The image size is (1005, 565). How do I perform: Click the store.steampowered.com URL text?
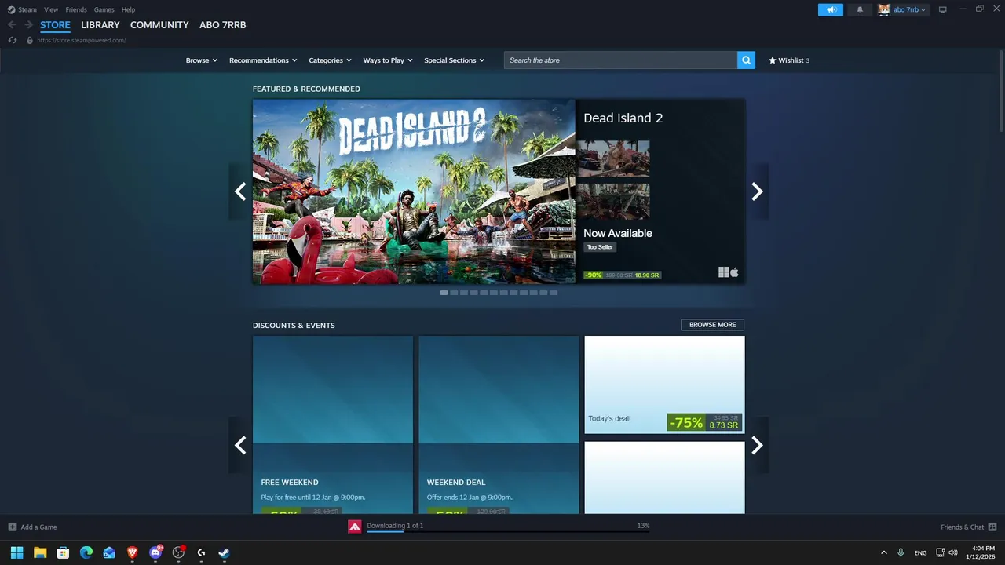pos(81,40)
